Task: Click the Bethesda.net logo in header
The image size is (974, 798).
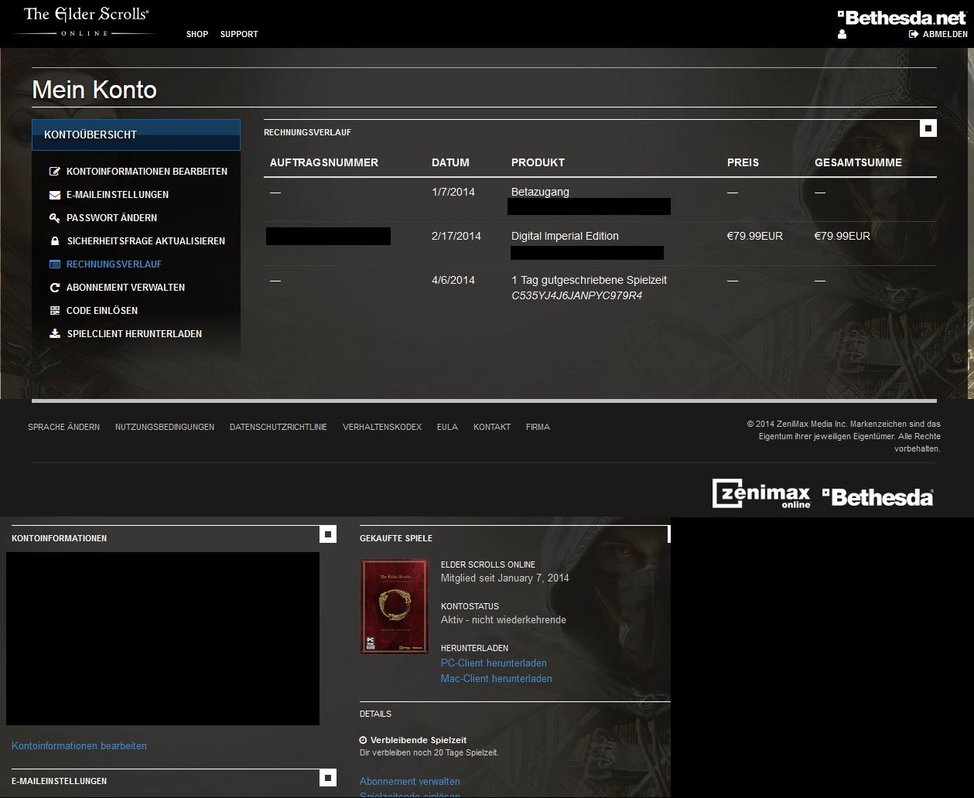Action: coord(902,17)
